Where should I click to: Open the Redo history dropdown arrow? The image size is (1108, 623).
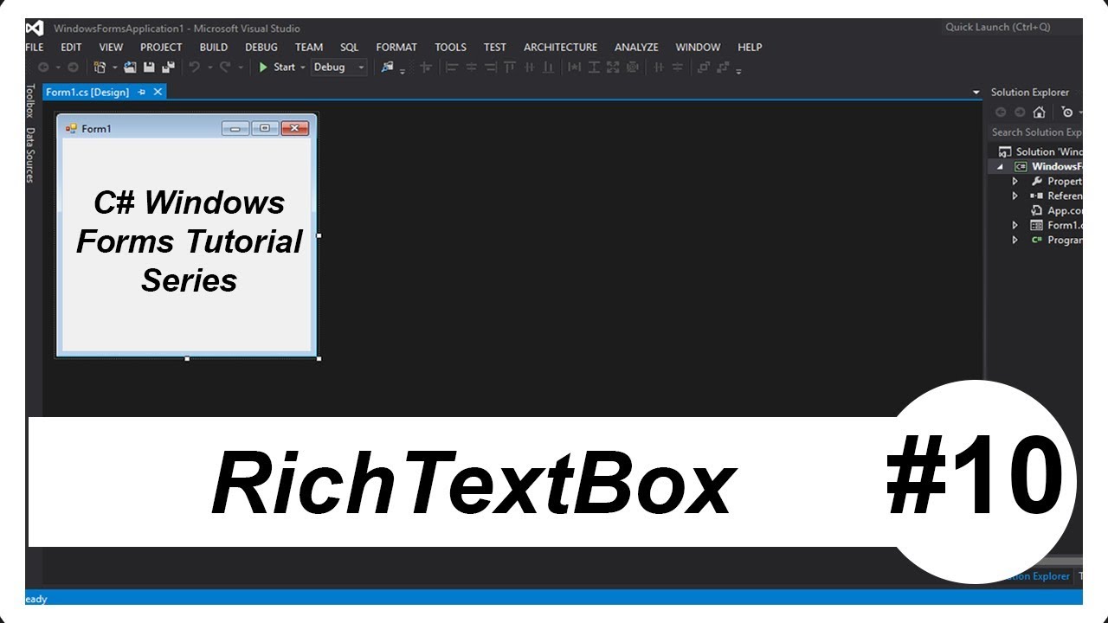pyautogui.click(x=241, y=67)
